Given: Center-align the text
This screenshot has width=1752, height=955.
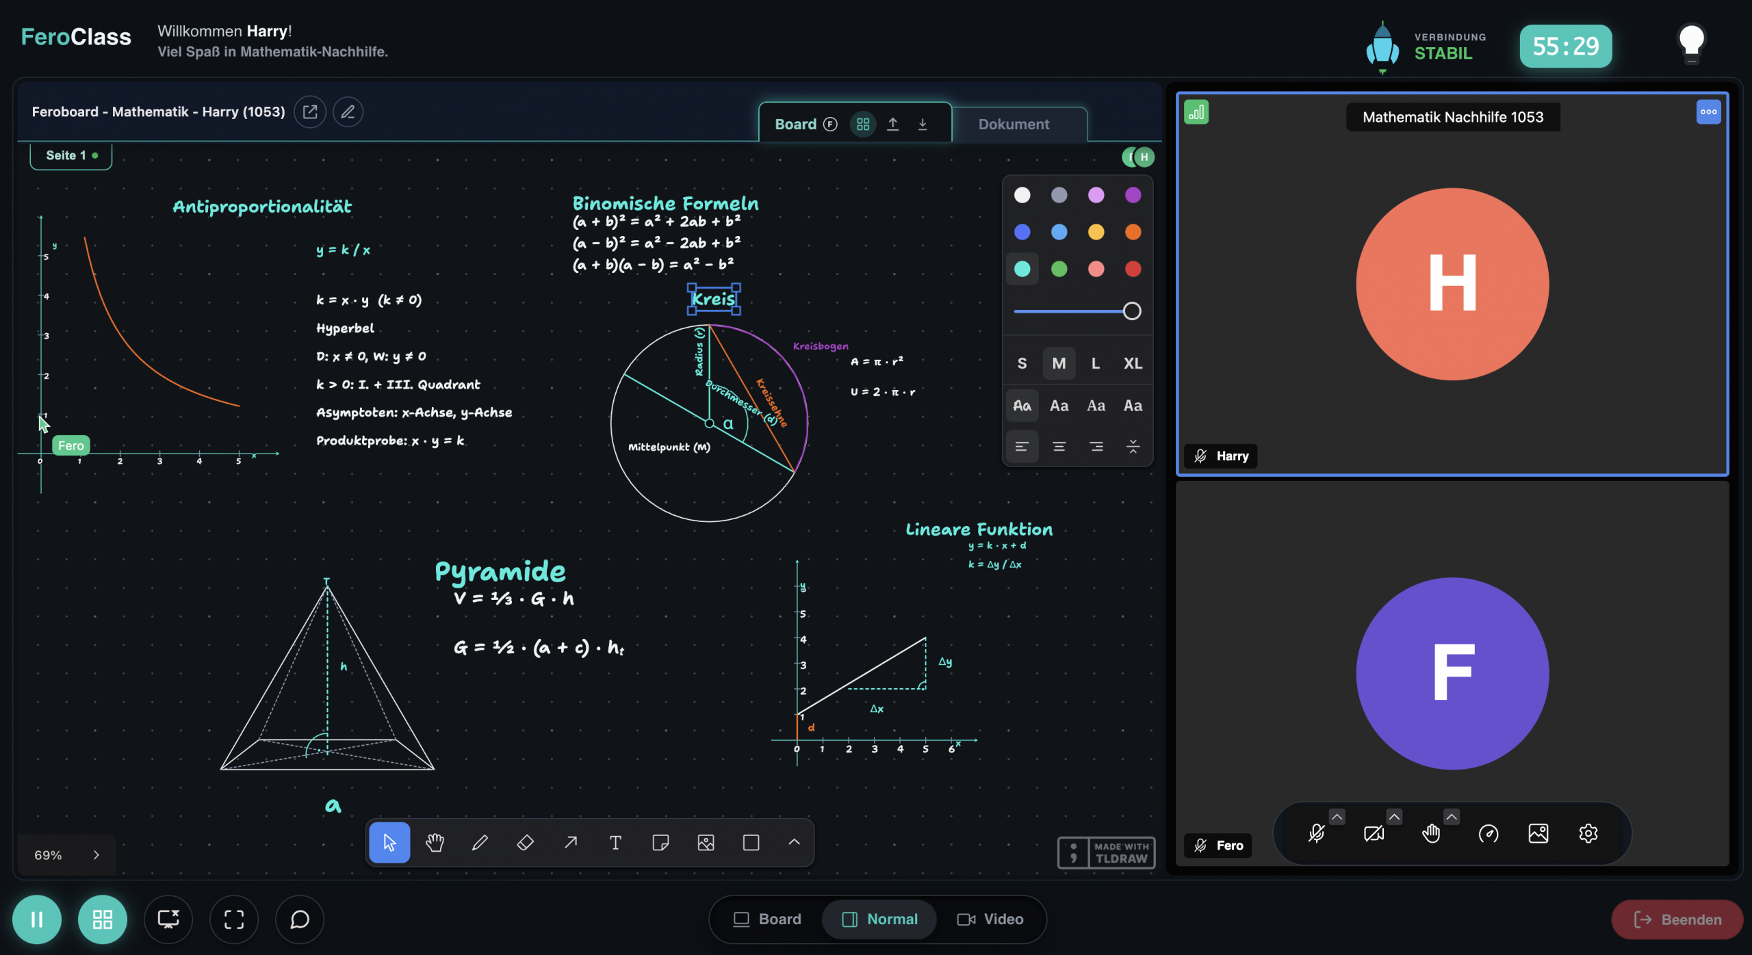Looking at the screenshot, I should [x=1059, y=447].
